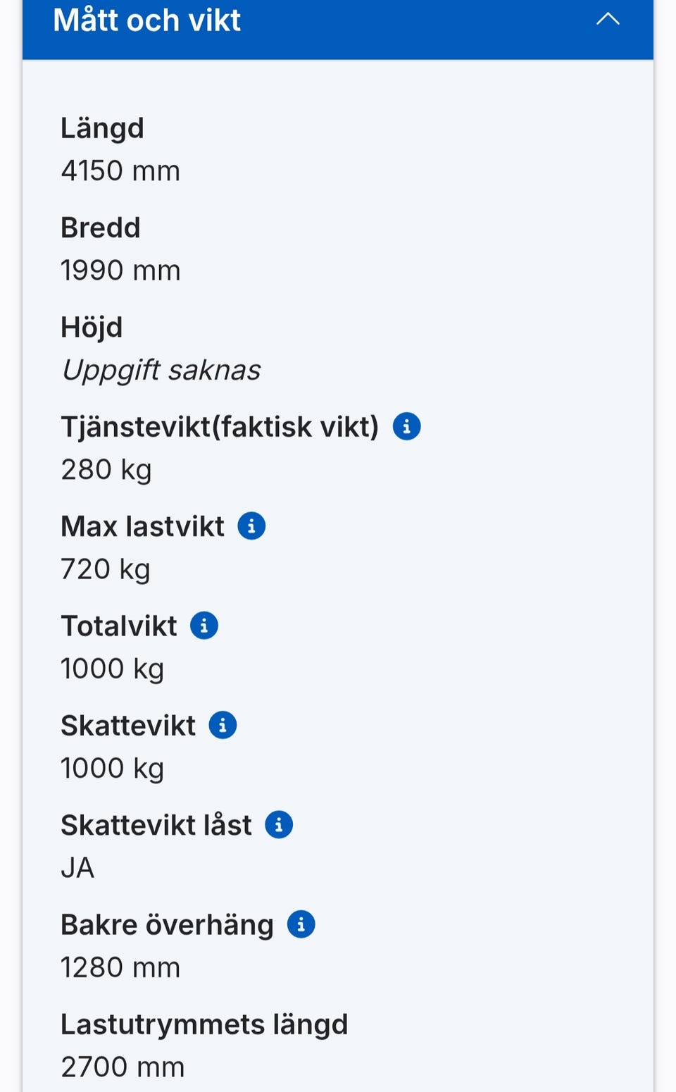The width and height of the screenshot is (676, 1092).
Task: Click the Bredd label
Action: tap(101, 228)
